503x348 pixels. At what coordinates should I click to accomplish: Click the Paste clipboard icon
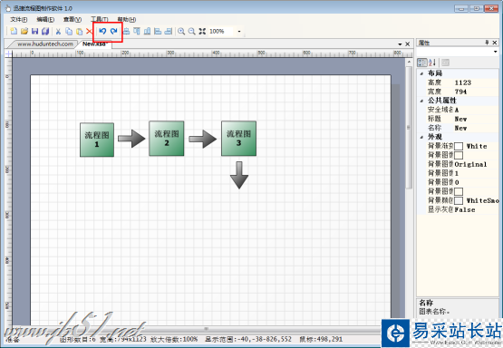point(79,31)
